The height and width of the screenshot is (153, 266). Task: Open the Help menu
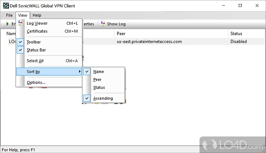pyautogui.click(x=37, y=15)
